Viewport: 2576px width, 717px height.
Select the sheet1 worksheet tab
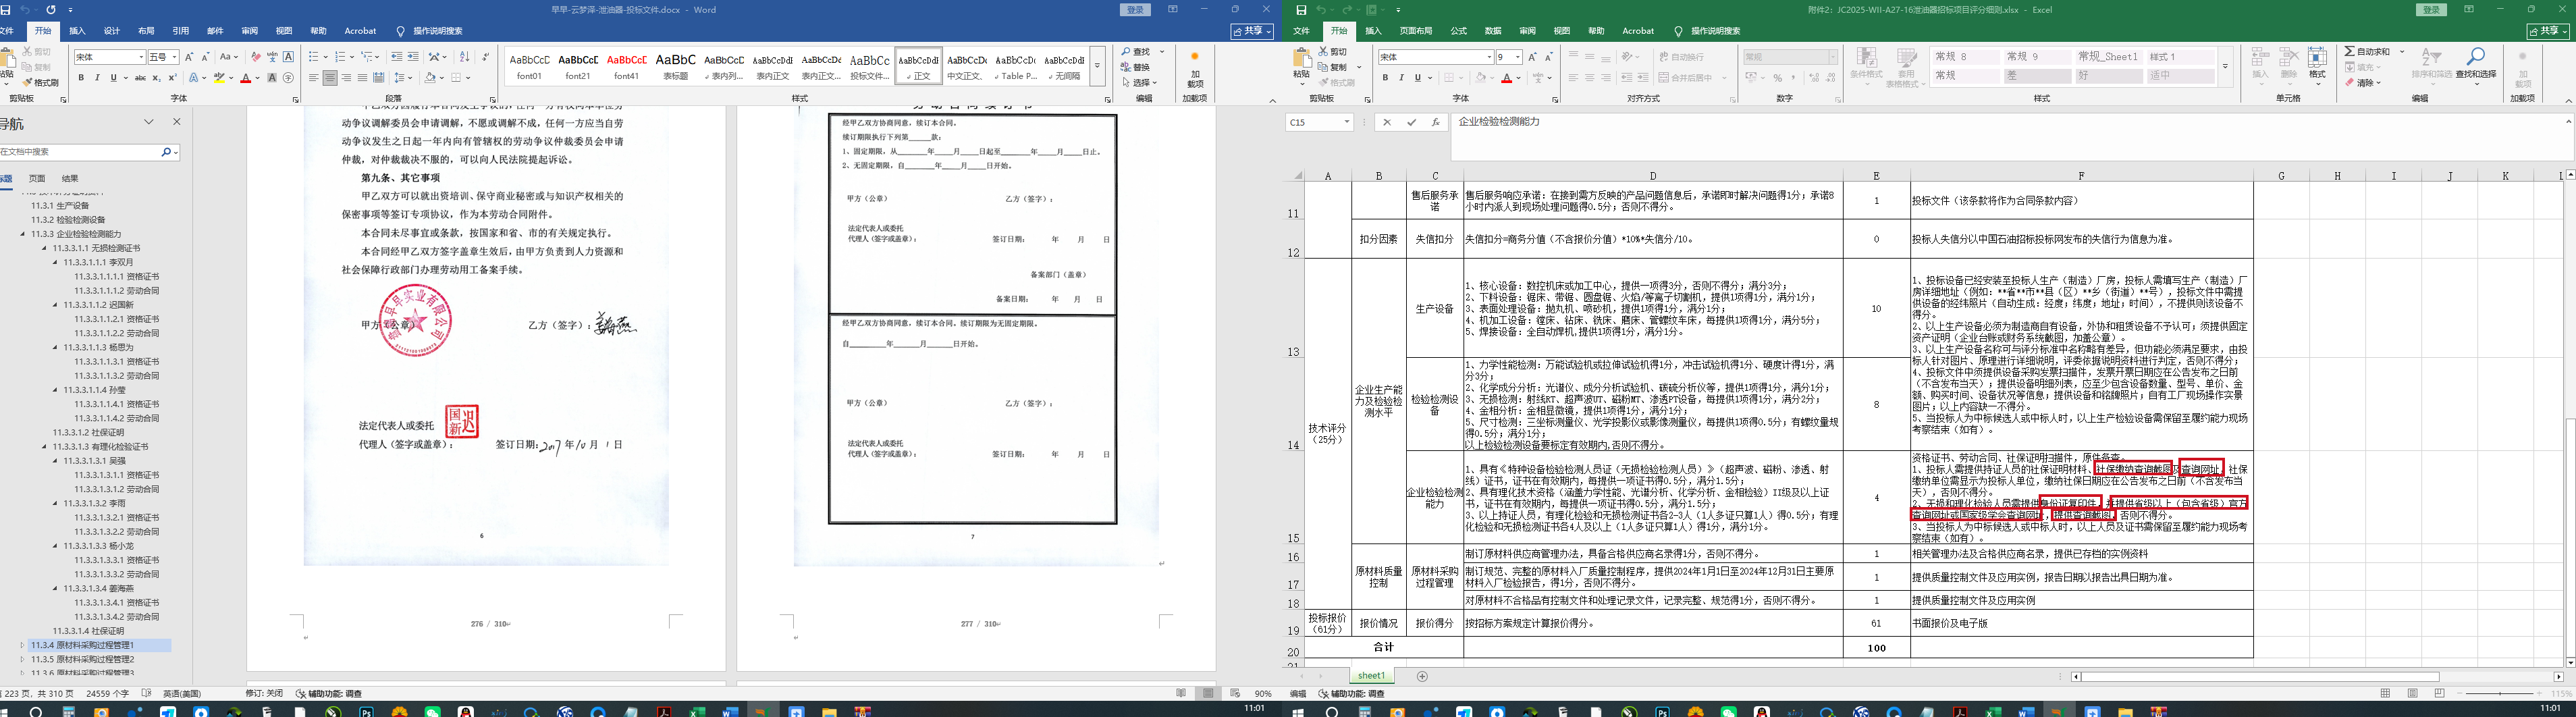(x=1371, y=676)
